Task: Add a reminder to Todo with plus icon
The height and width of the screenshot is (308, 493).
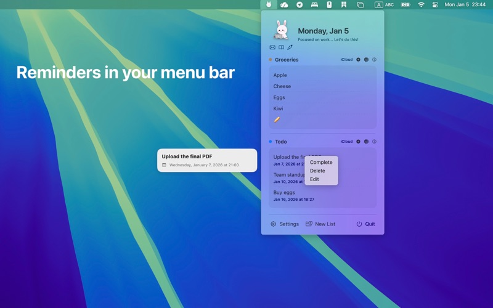Action: point(358,142)
